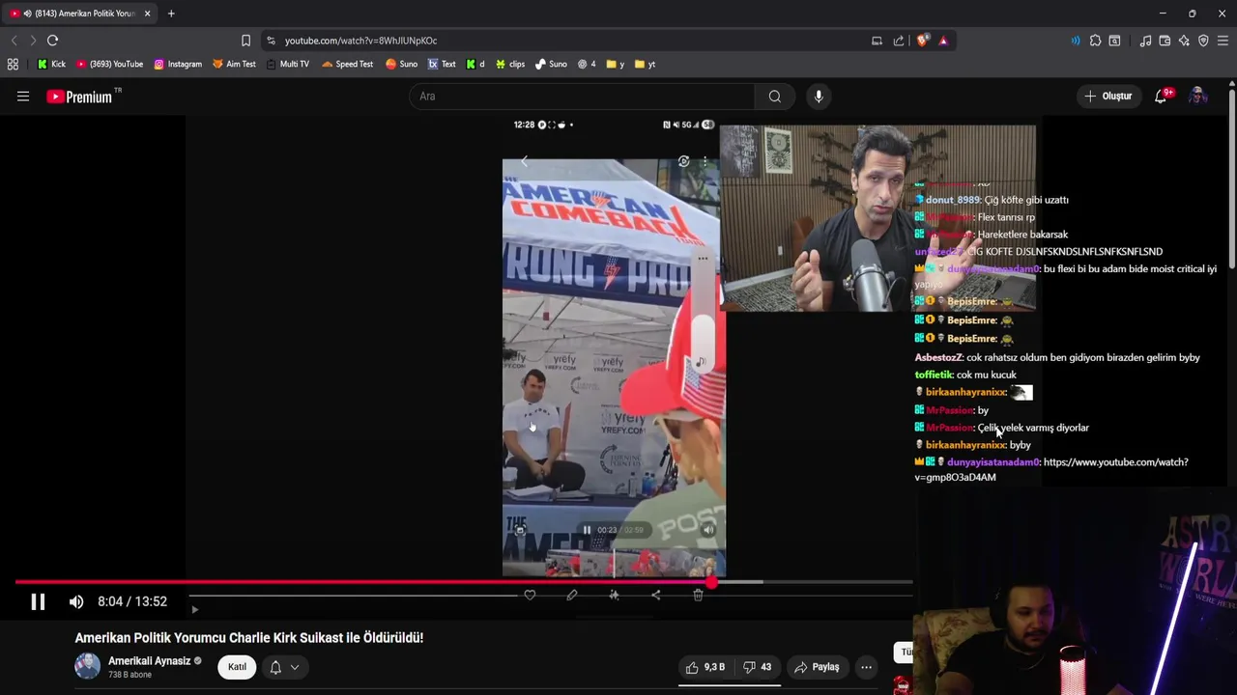Click the install app icon in address bar
This screenshot has height=695, width=1237.
click(877, 41)
